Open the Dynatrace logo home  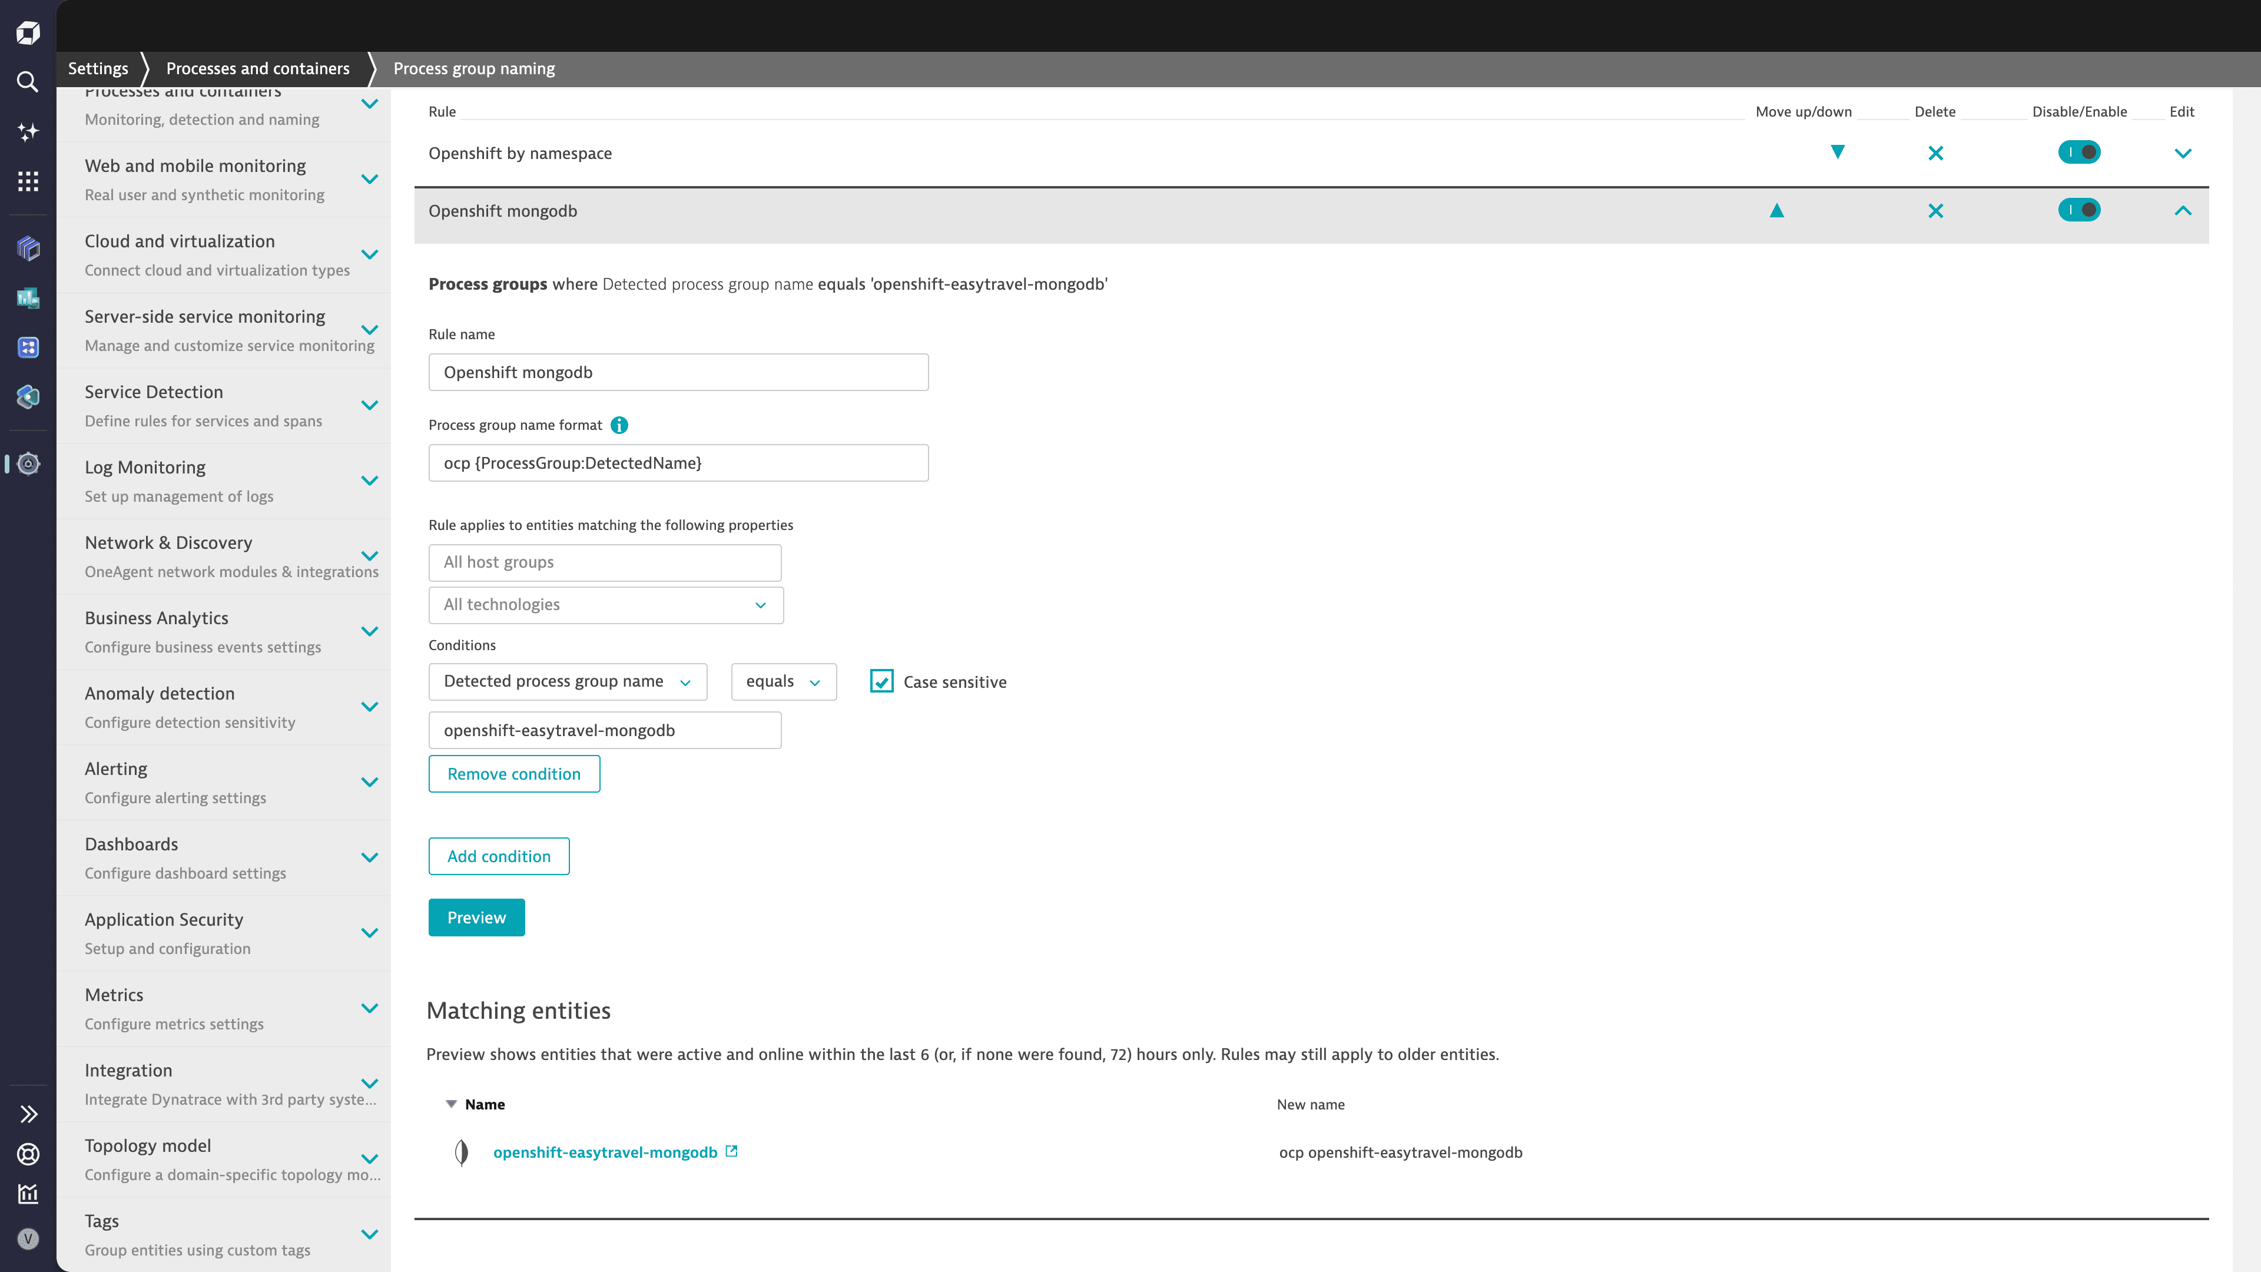point(28,34)
